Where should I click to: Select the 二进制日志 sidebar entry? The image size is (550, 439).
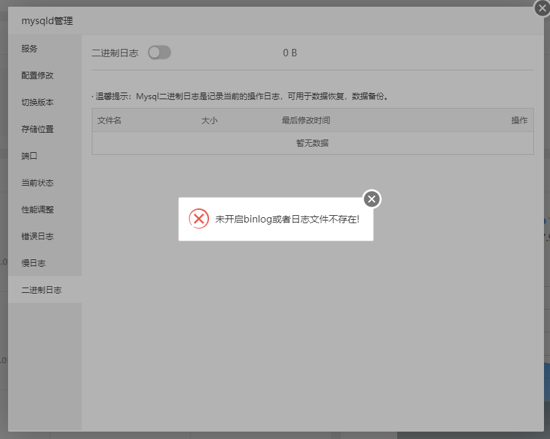click(42, 290)
